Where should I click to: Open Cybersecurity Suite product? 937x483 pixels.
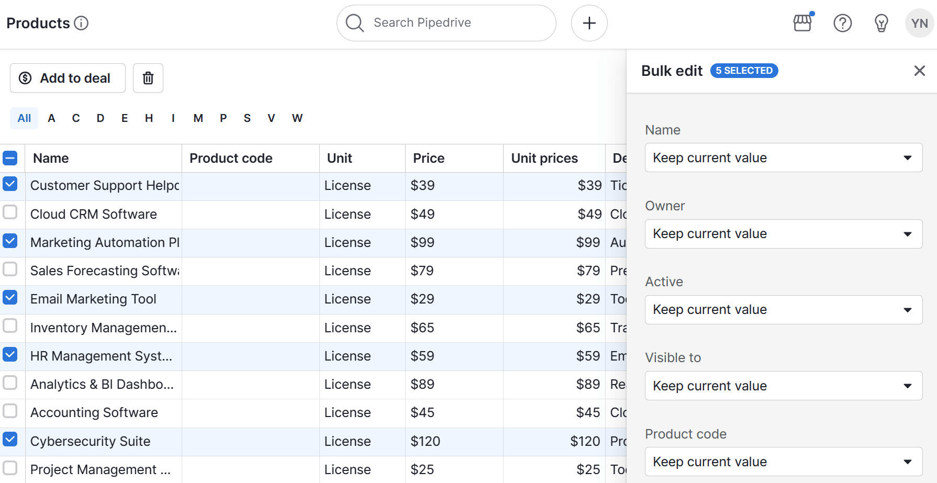tap(91, 441)
